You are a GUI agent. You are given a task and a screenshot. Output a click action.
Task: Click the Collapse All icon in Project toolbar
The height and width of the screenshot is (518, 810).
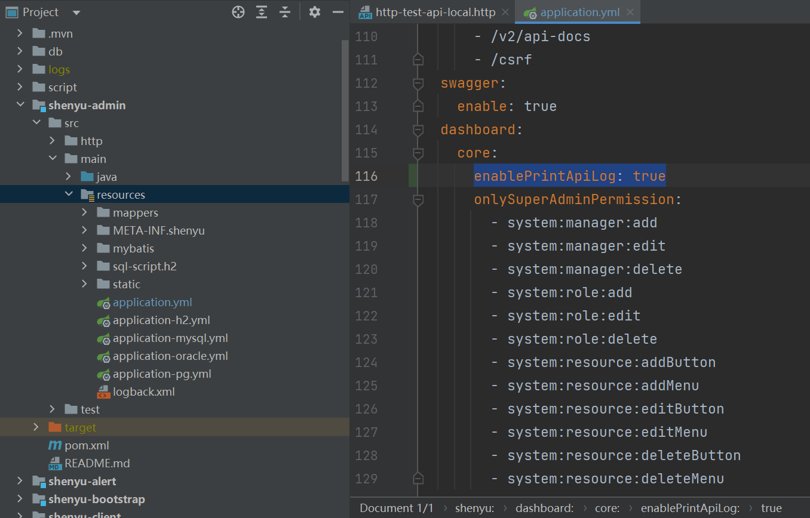coord(285,12)
